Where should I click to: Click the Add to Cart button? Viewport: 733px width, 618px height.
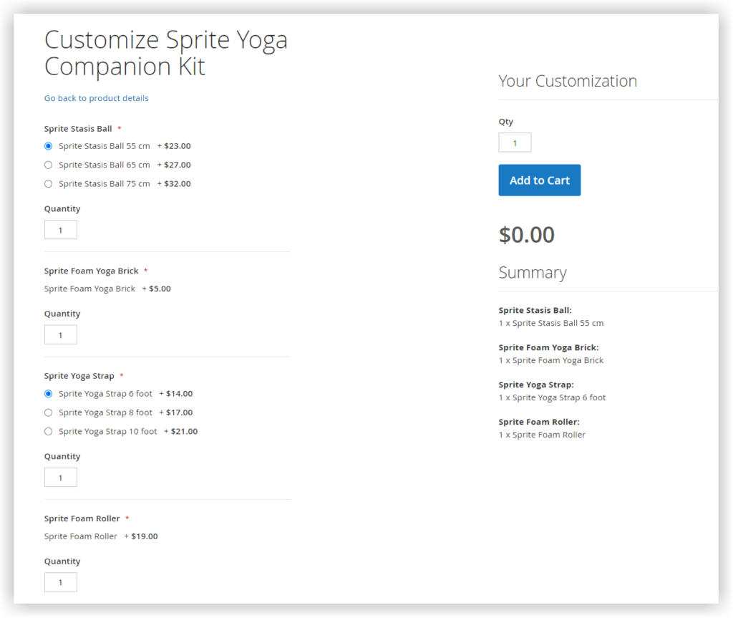pos(540,180)
